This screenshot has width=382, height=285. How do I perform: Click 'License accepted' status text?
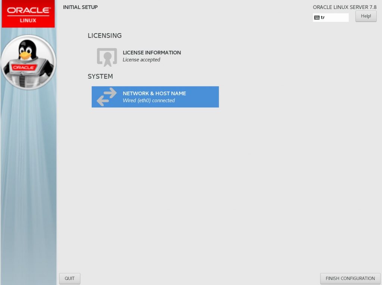pyautogui.click(x=141, y=60)
